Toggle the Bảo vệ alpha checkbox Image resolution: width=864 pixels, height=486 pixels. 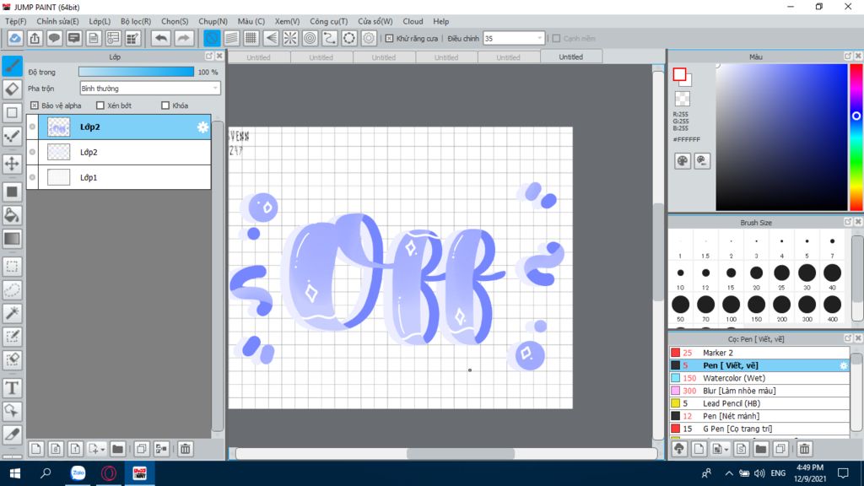(x=34, y=105)
